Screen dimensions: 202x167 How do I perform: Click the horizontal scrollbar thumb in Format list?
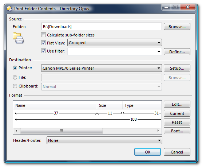[x=62, y=131]
